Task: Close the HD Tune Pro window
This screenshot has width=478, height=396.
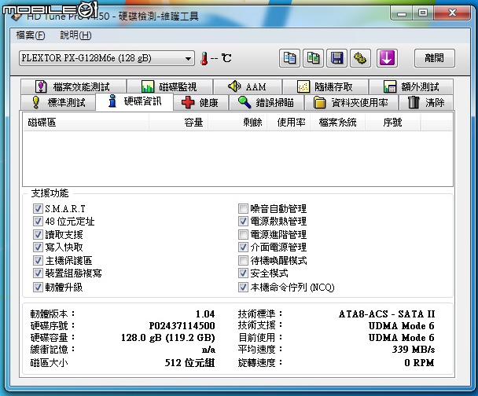Action: click(x=452, y=13)
